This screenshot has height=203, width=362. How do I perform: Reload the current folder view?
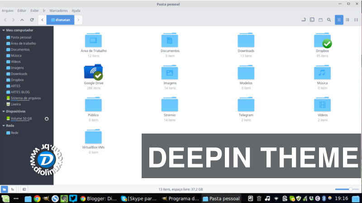point(32,20)
